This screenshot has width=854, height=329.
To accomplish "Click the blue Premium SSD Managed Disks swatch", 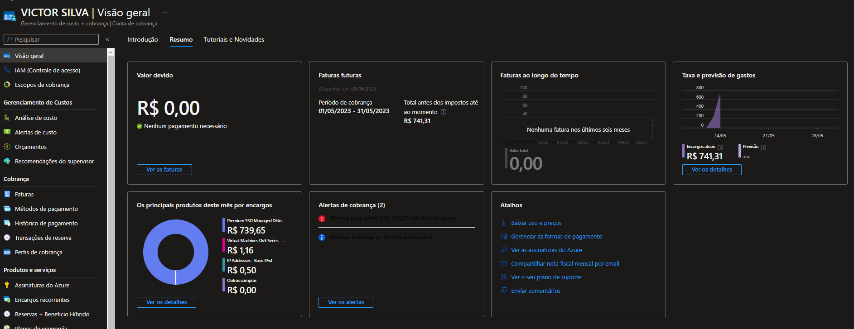I will pyautogui.click(x=223, y=225).
